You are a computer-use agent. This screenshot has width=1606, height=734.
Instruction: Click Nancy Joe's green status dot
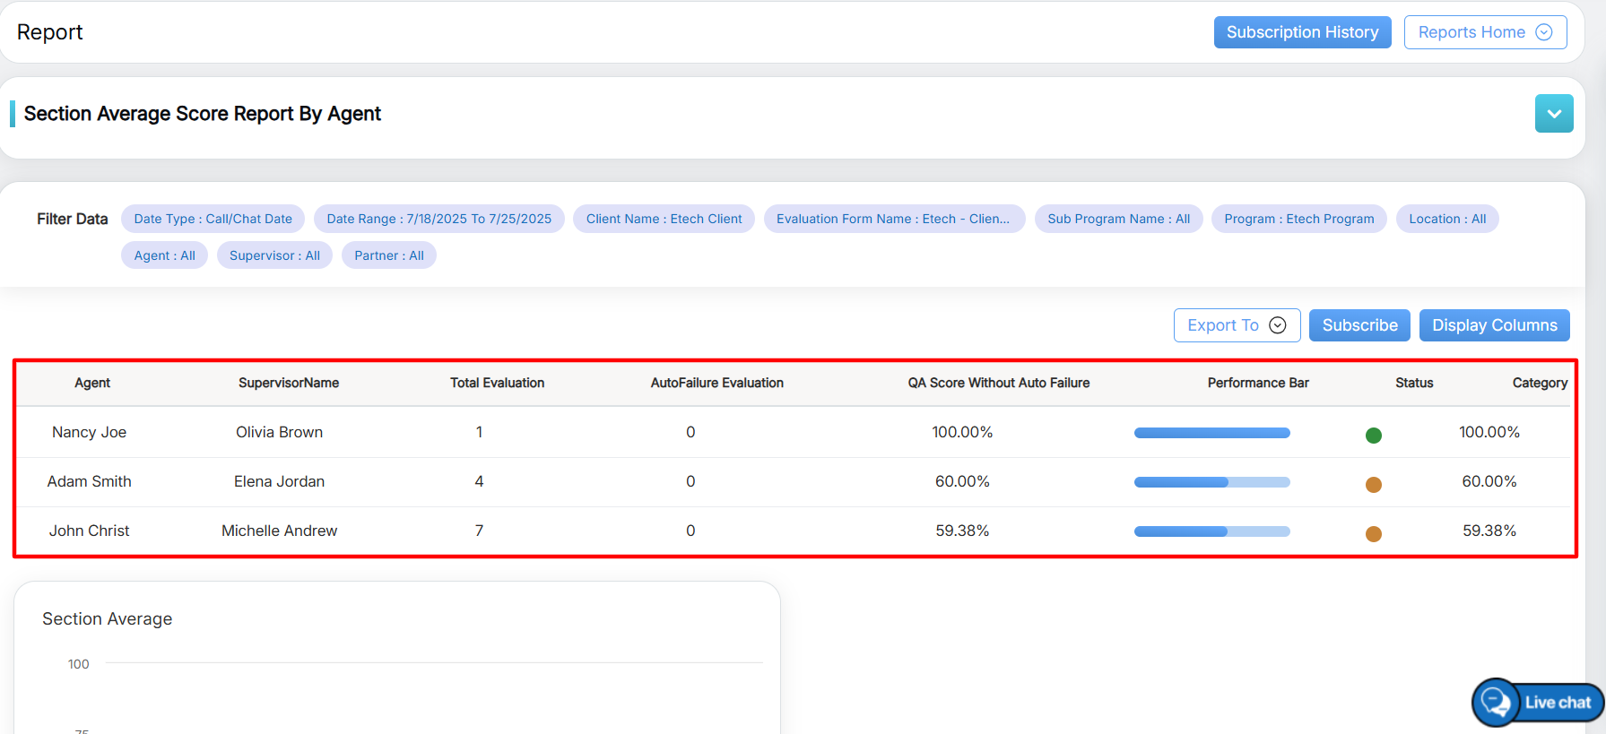click(1373, 436)
